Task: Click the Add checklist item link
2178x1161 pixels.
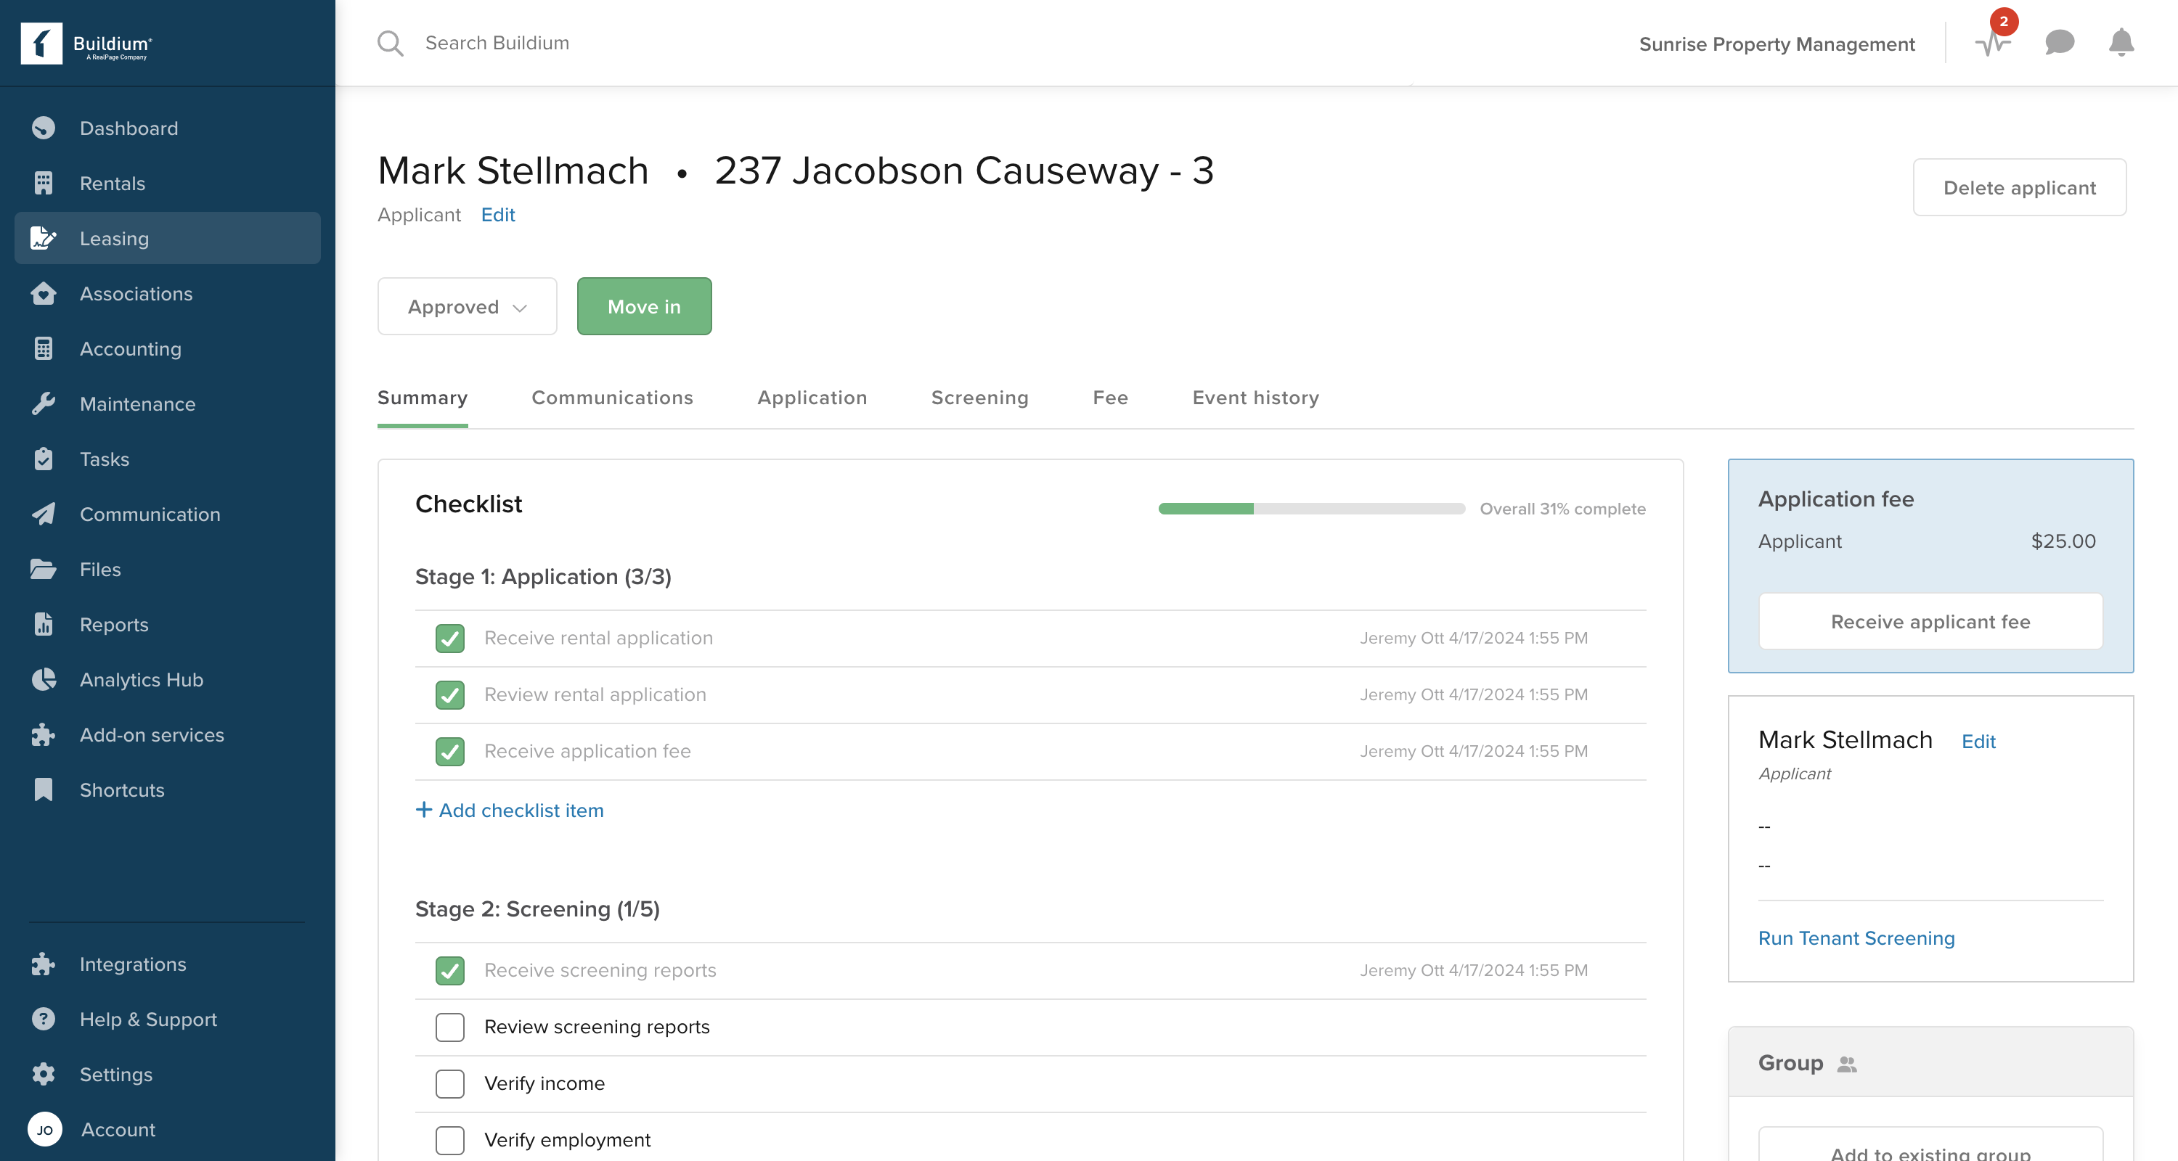Action: point(521,810)
